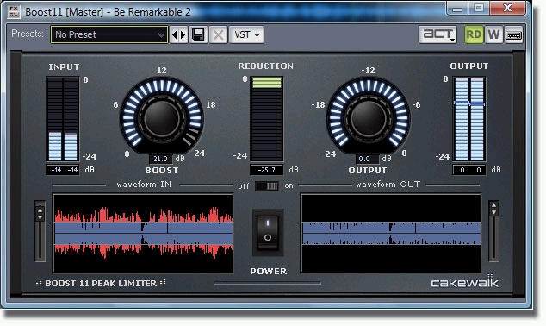Click the FX icon in title bar

point(14,11)
